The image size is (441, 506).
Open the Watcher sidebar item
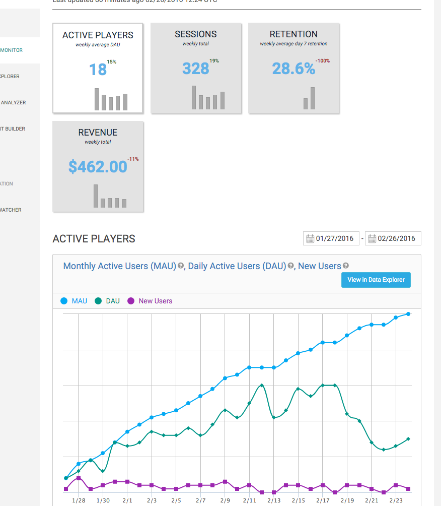pos(11,210)
